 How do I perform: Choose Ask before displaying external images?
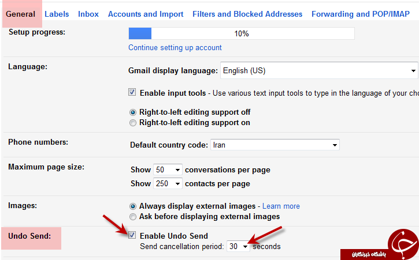pos(132,217)
